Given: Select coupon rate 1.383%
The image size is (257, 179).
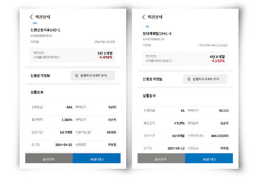Looking at the screenshot, I should click(67, 120).
